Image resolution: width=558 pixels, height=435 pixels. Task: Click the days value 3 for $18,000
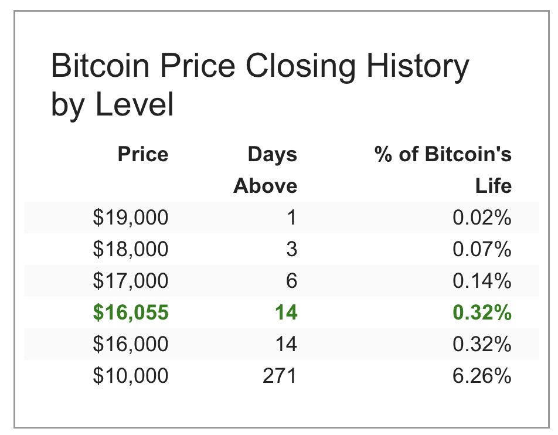pos(291,249)
